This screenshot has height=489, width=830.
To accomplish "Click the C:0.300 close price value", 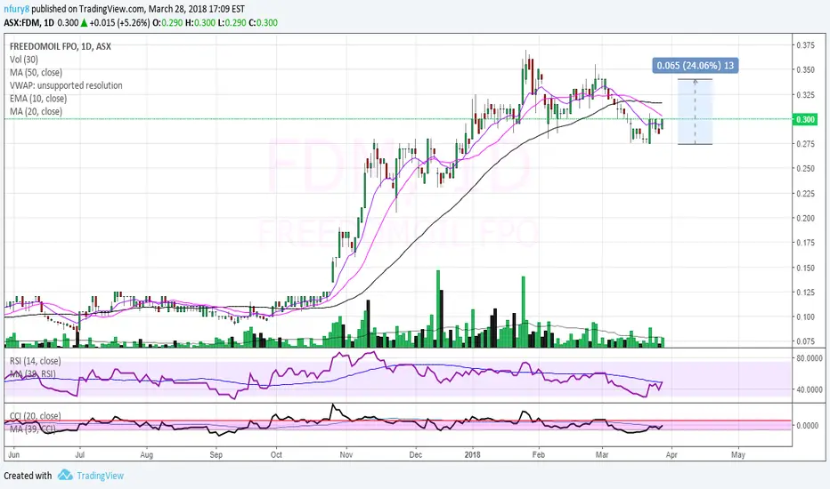I will (x=263, y=23).
